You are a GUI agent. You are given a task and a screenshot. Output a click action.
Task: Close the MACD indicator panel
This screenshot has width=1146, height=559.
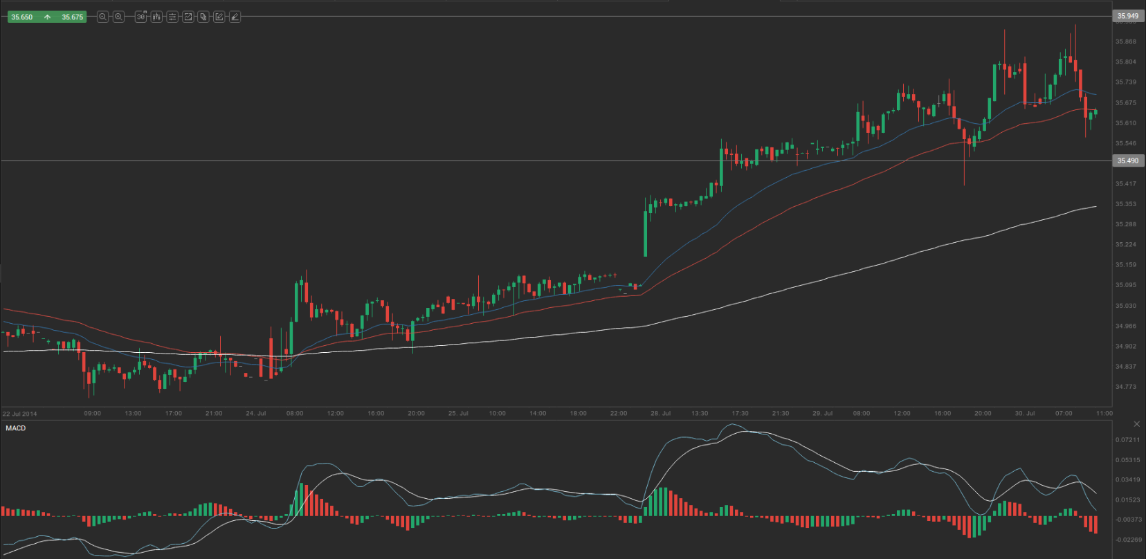(x=1136, y=424)
